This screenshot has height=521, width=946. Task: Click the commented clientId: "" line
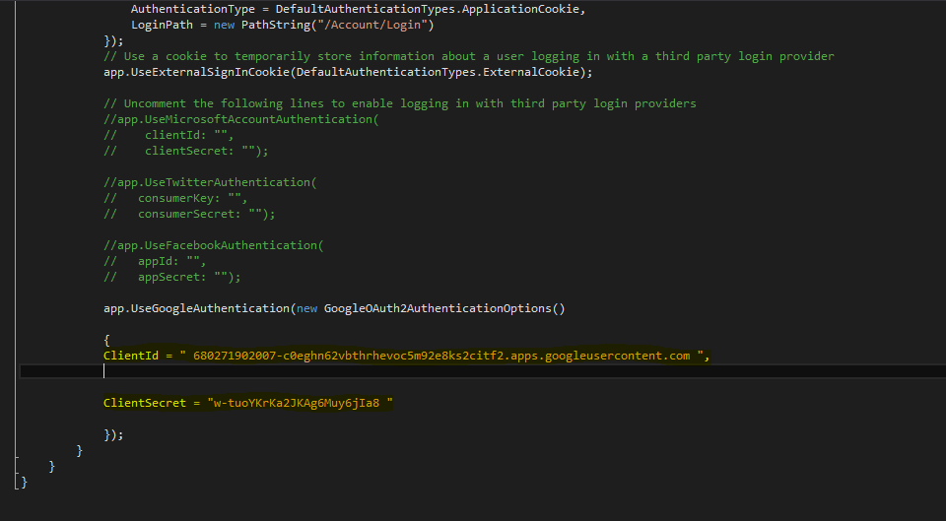[x=169, y=135]
